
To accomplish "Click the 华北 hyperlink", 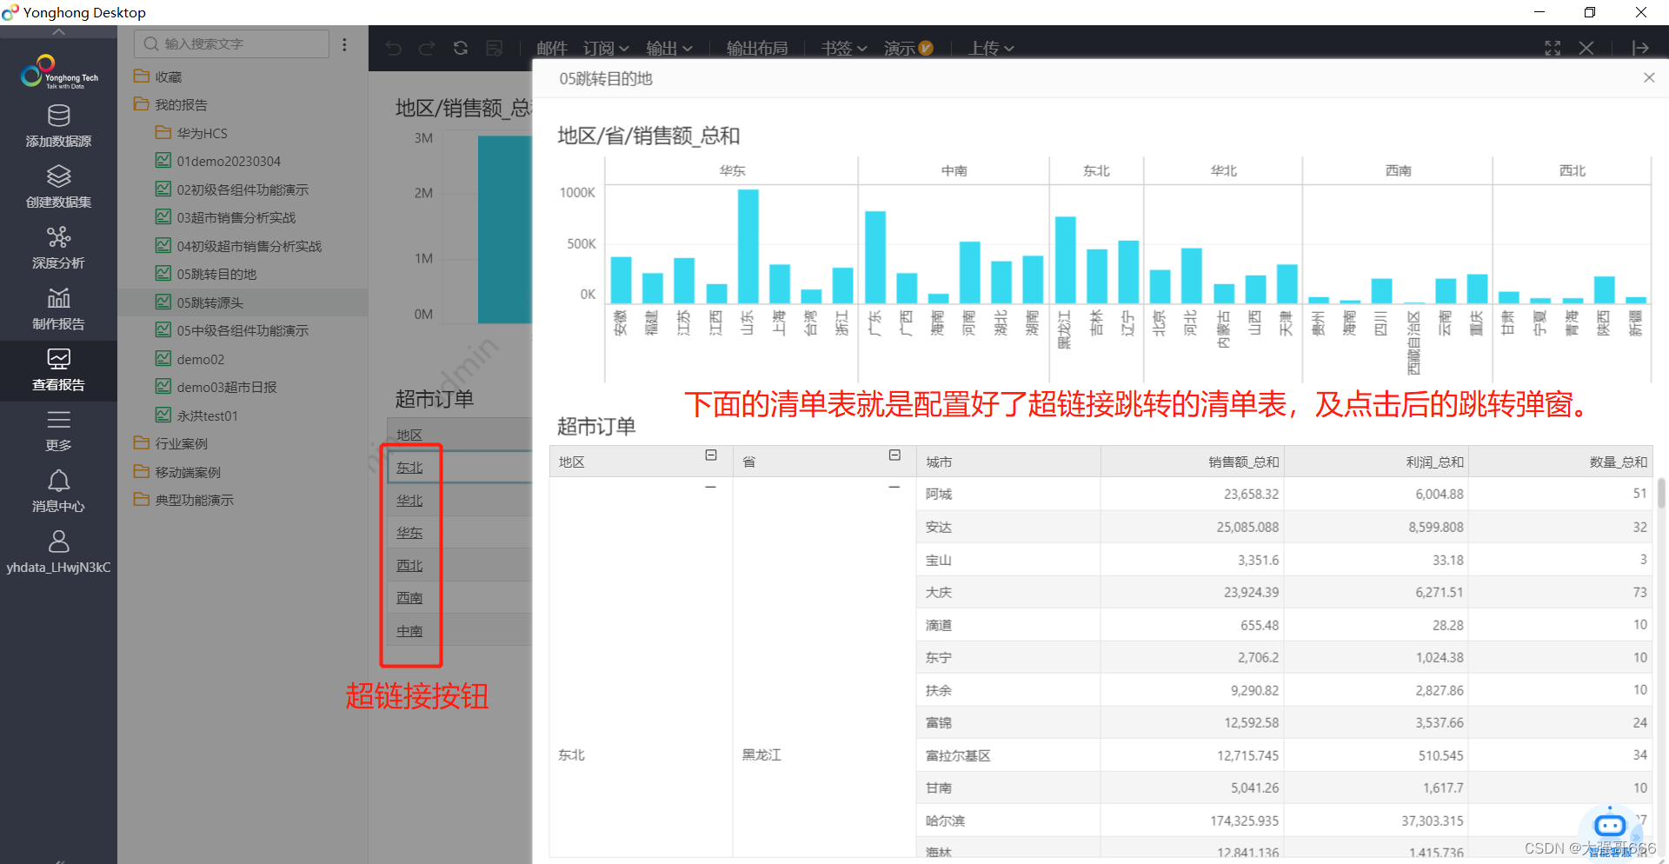I will [409, 501].
